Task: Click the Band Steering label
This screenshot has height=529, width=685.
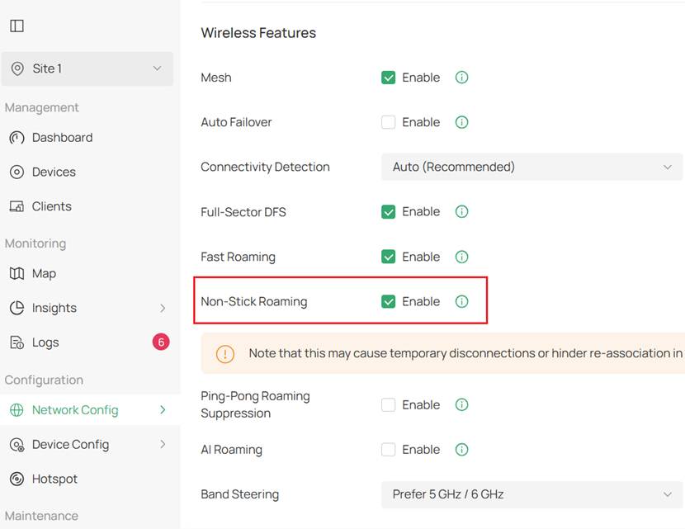Action: (240, 494)
